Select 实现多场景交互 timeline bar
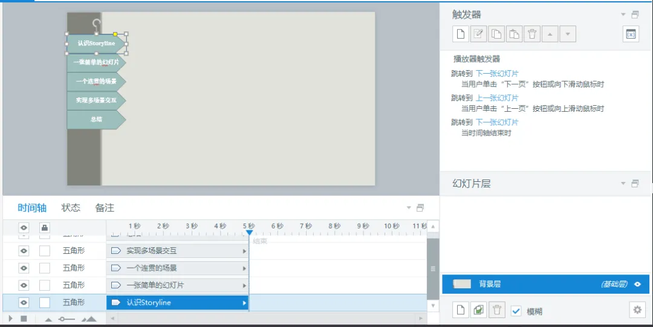653x327 pixels. click(x=177, y=251)
